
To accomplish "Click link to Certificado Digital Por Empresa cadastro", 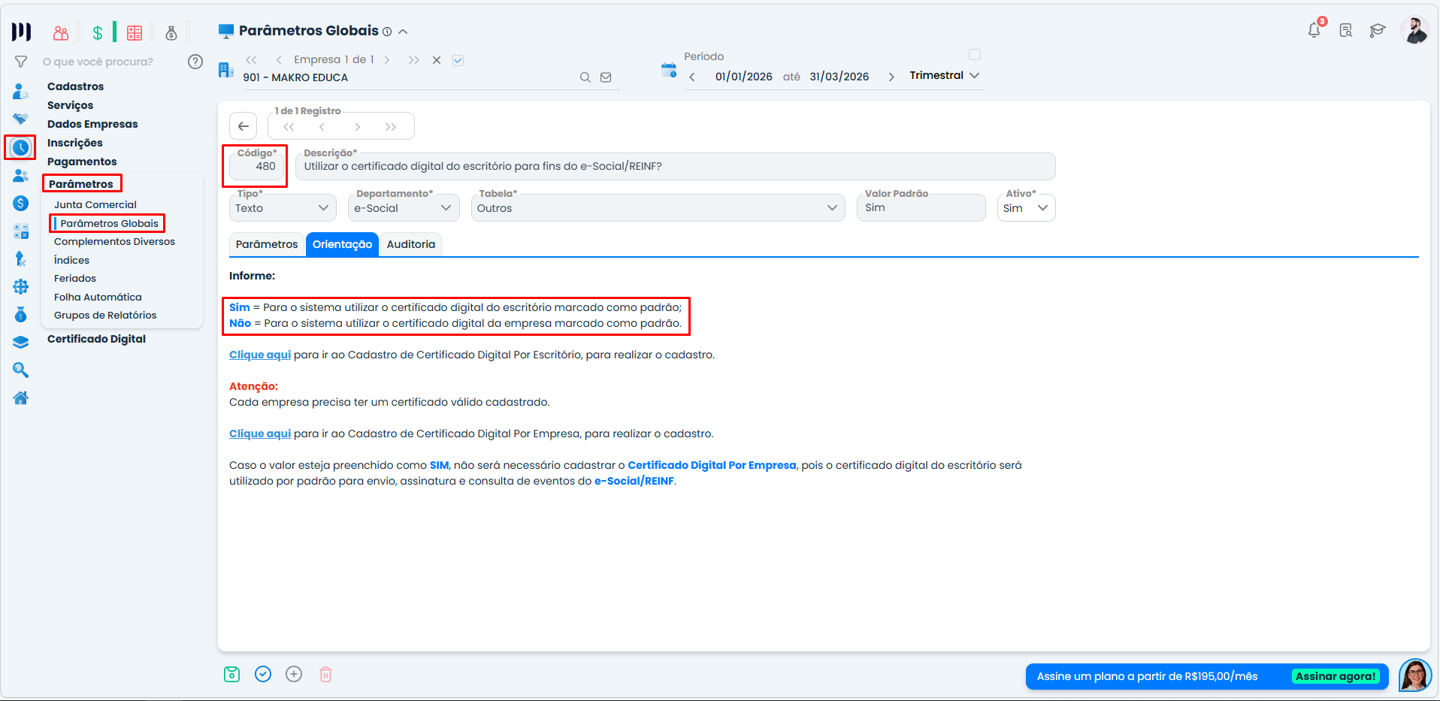I will point(260,434).
